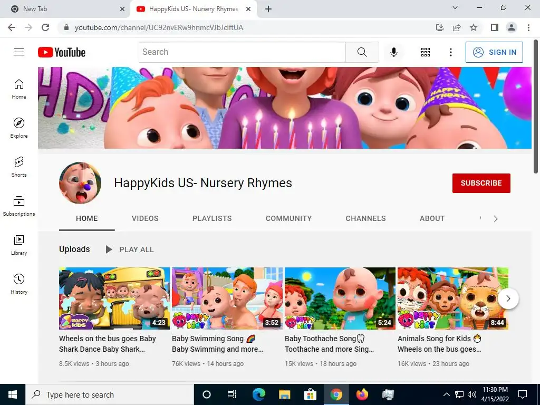Open Baby Swimming Song video title
The width and height of the screenshot is (540, 405).
tap(218, 344)
